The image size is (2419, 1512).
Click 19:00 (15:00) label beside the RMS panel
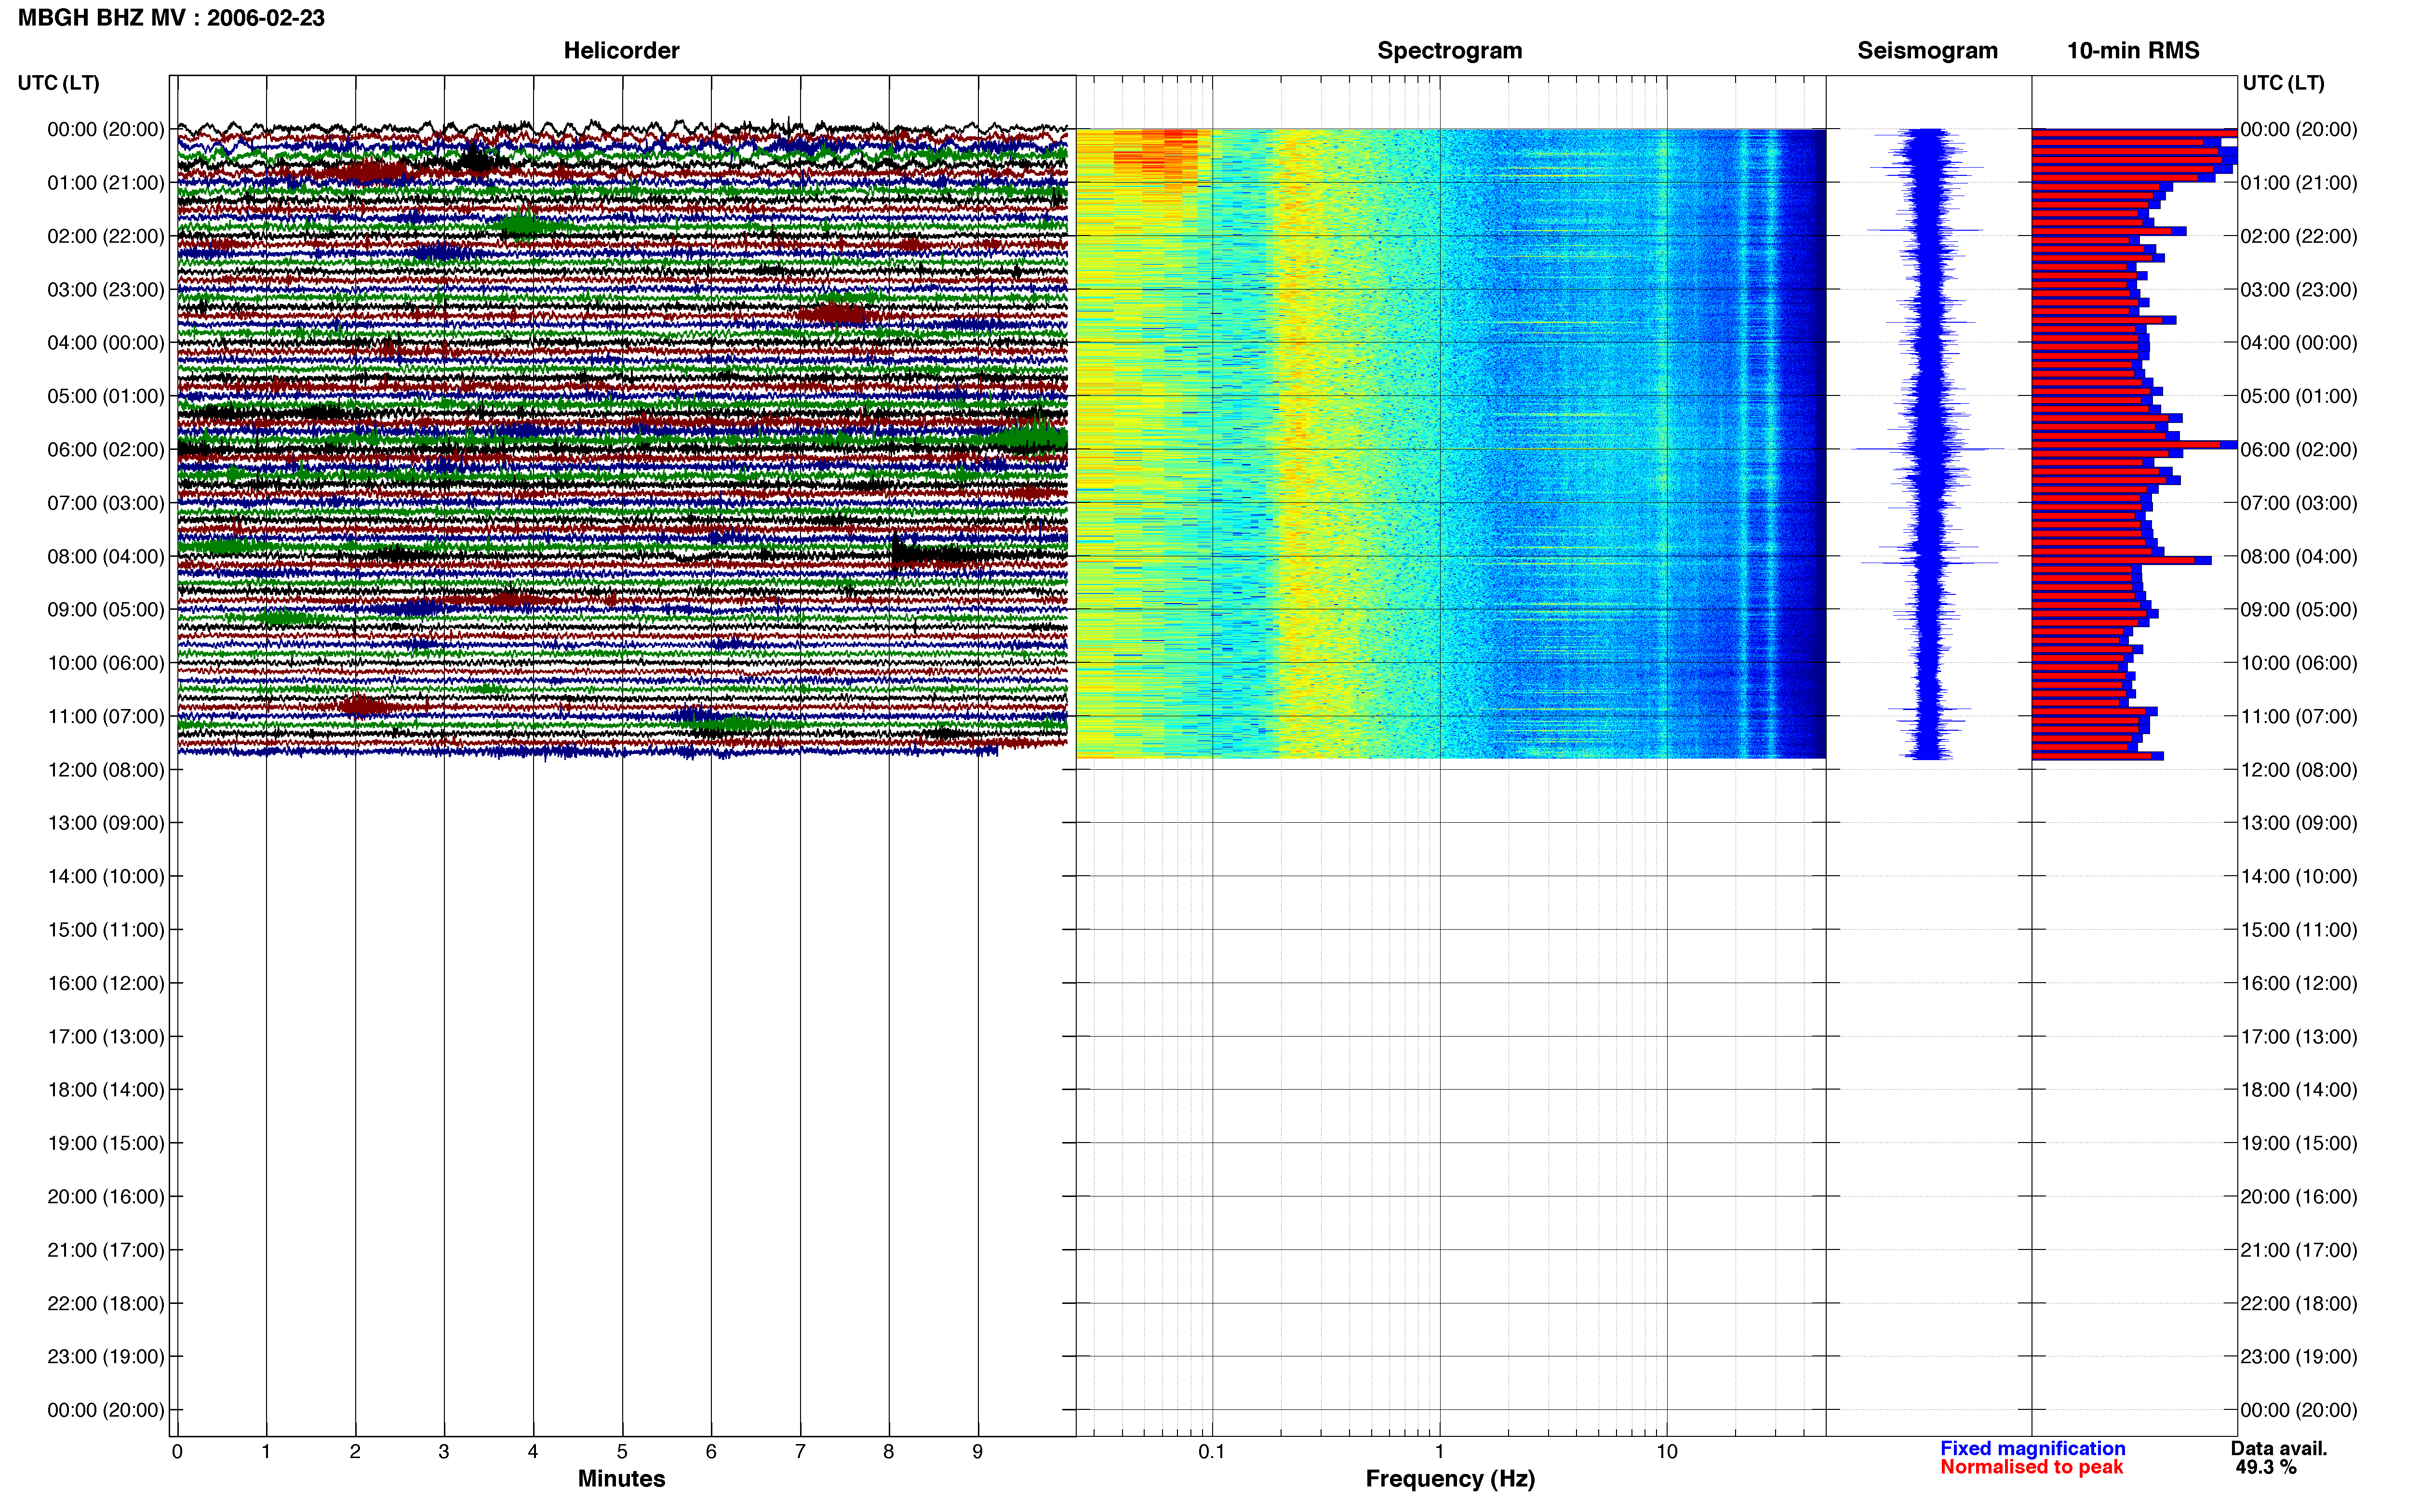[2299, 1143]
